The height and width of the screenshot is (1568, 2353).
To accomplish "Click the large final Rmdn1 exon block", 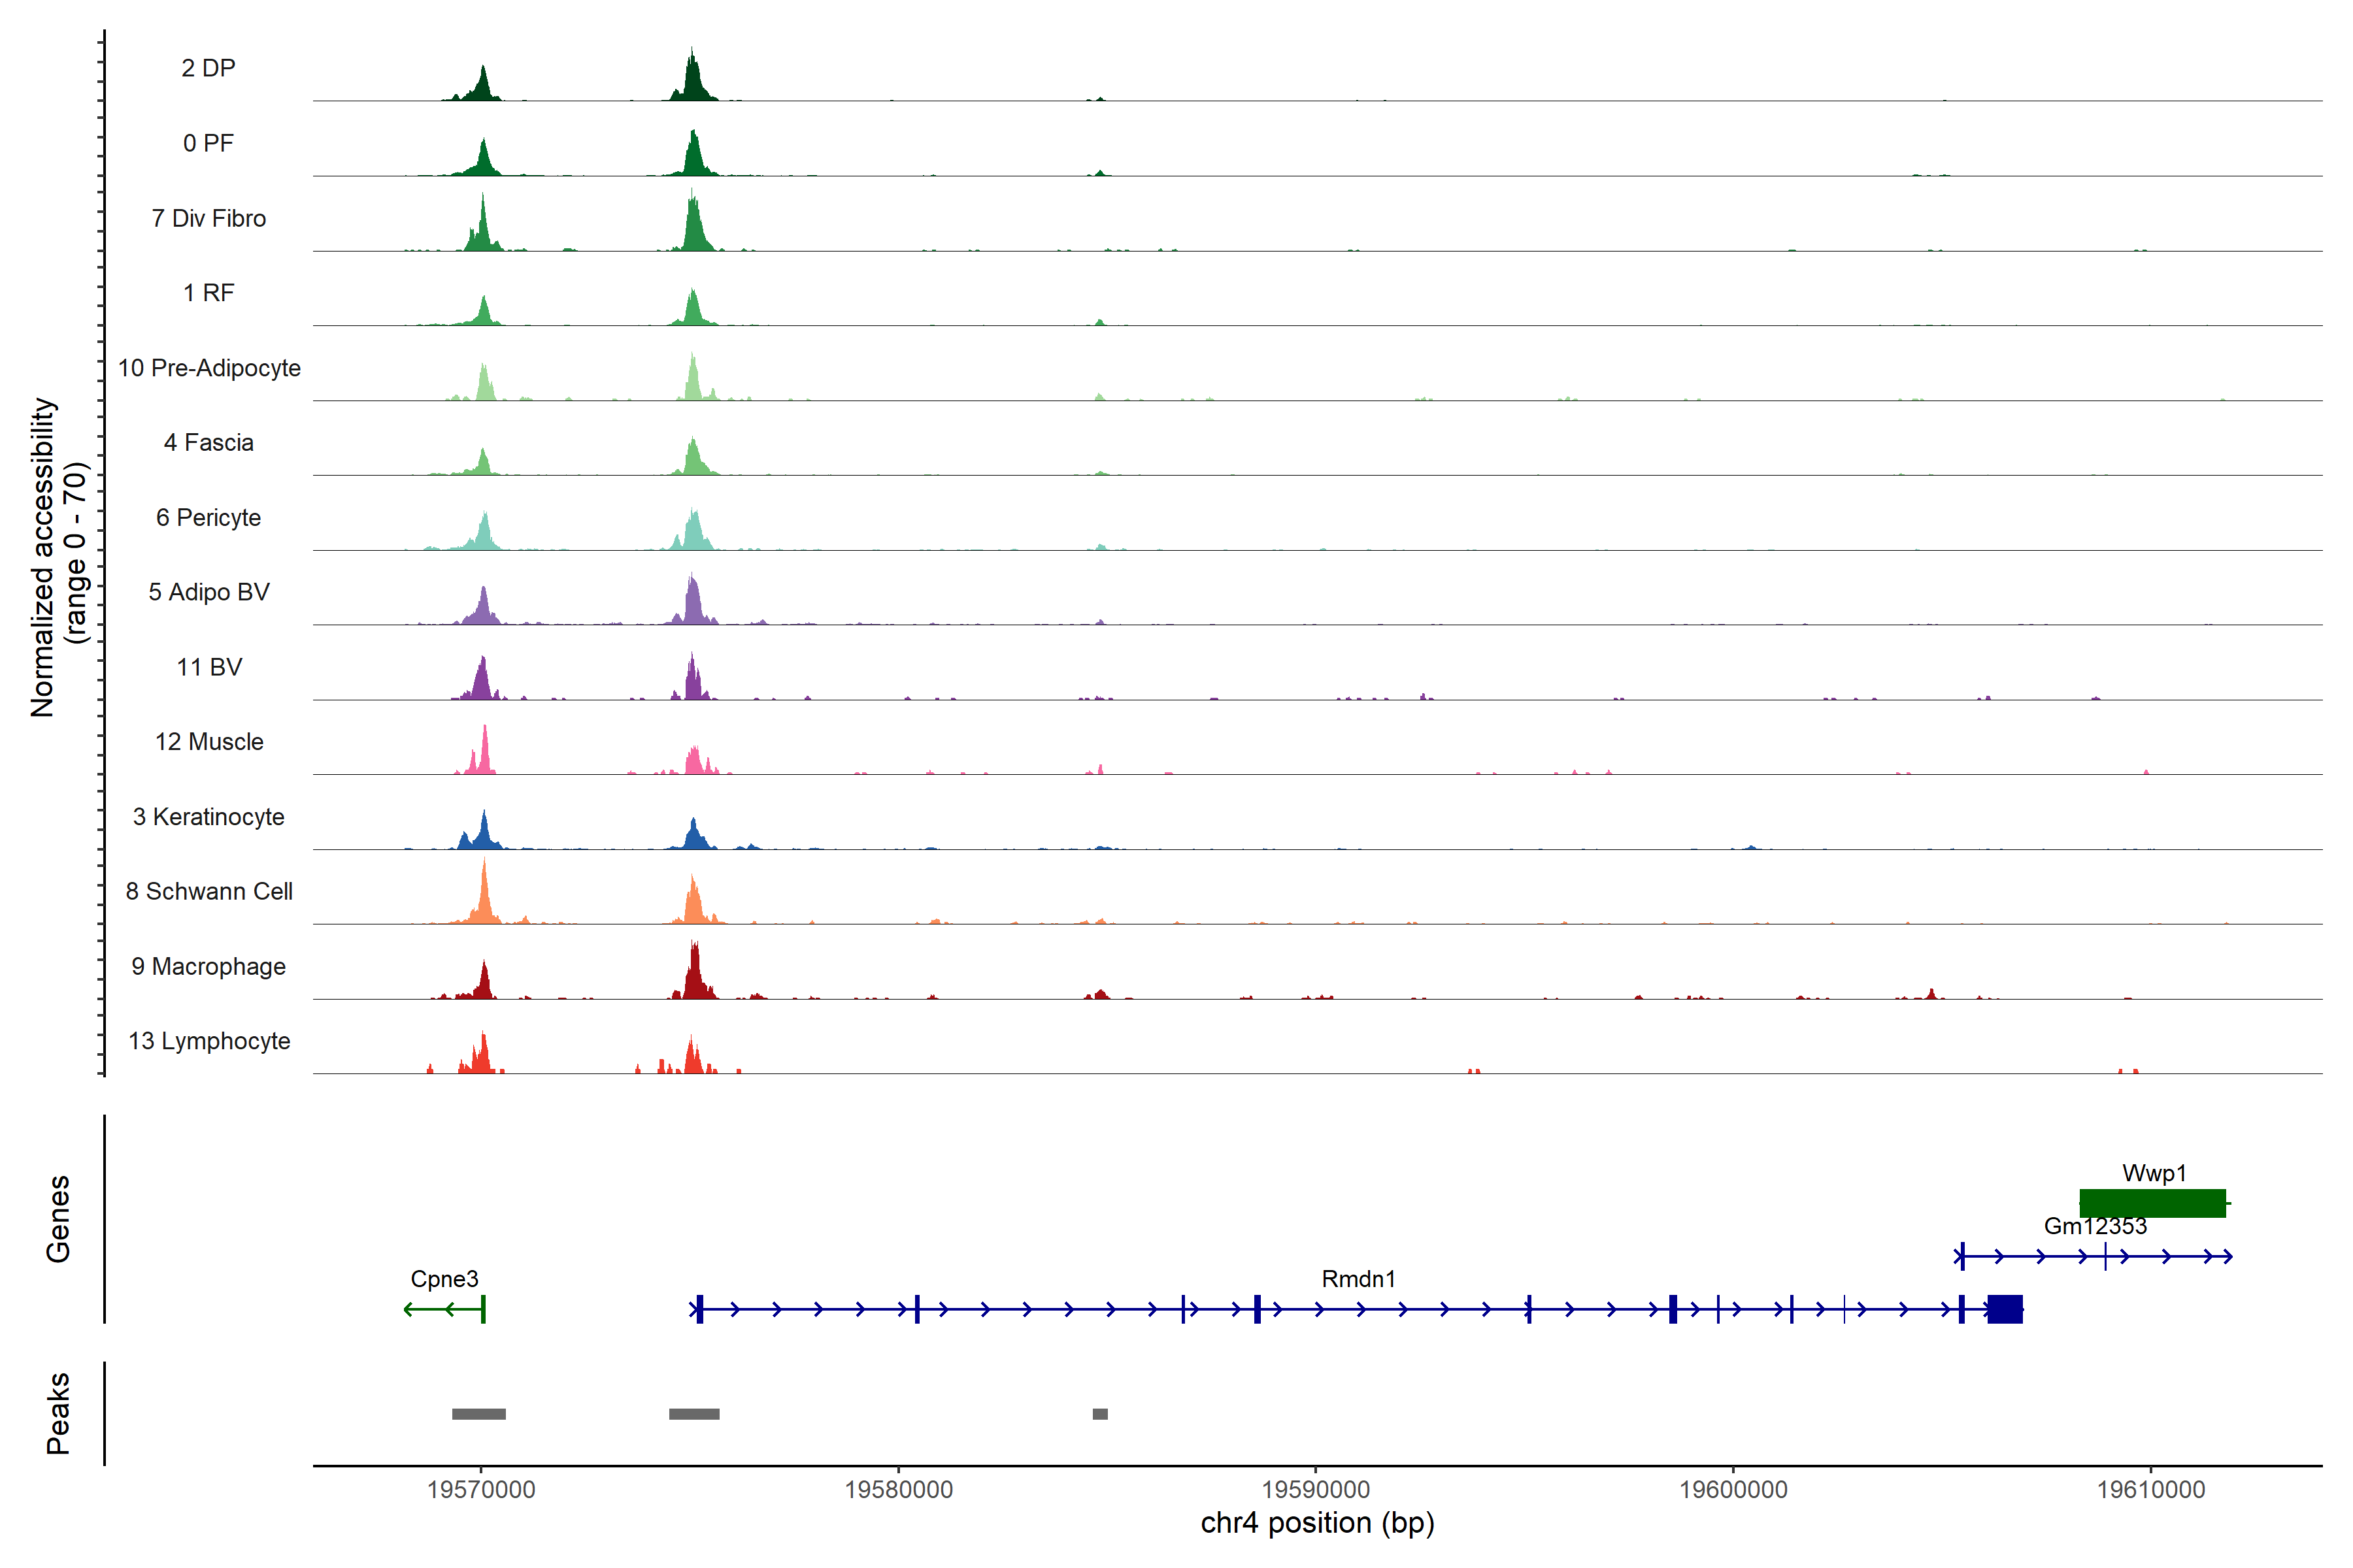I will point(2004,1308).
